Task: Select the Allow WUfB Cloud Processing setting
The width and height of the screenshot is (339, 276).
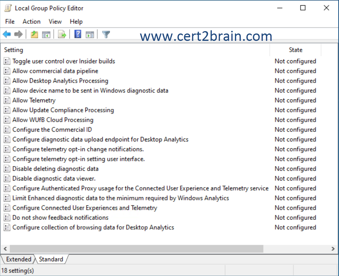Action: 53,120
